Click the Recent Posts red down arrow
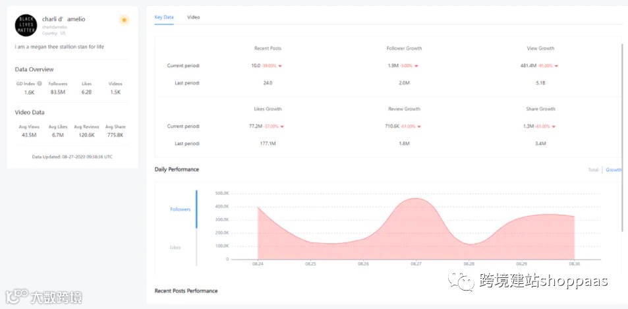This screenshot has width=628, height=309. [x=280, y=66]
